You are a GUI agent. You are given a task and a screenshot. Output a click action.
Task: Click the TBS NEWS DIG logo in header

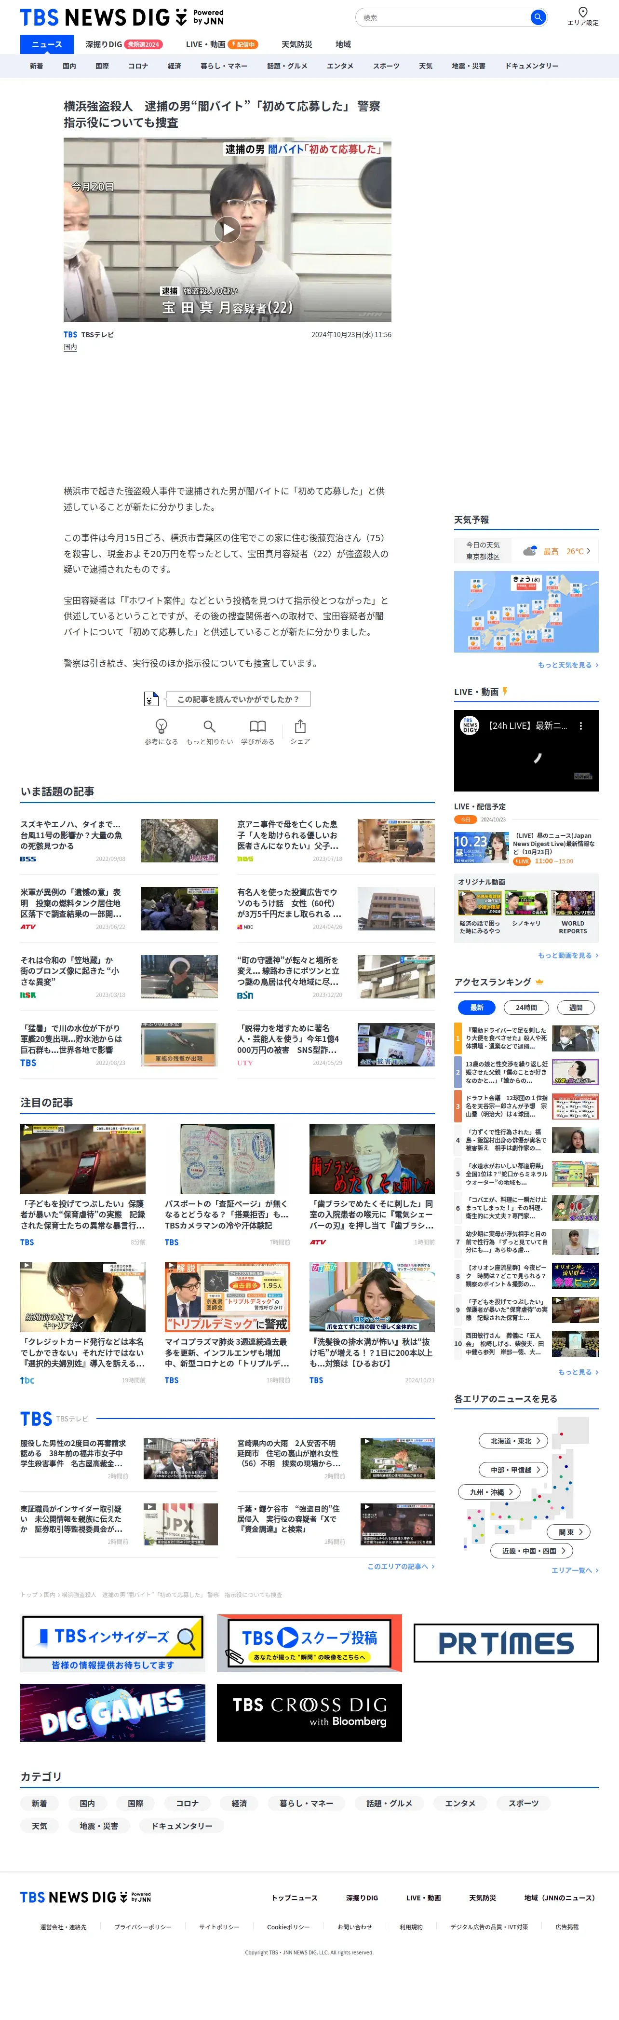pyautogui.click(x=121, y=17)
